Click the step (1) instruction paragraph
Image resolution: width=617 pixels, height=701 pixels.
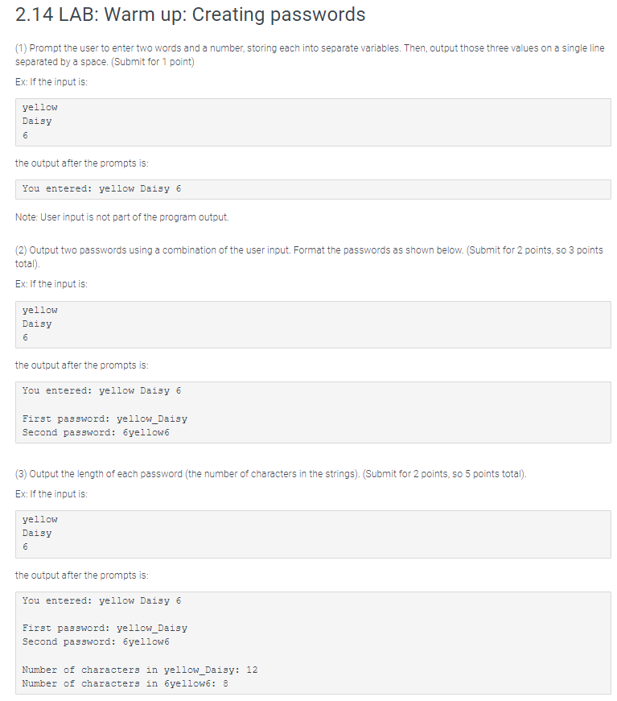[x=310, y=55]
